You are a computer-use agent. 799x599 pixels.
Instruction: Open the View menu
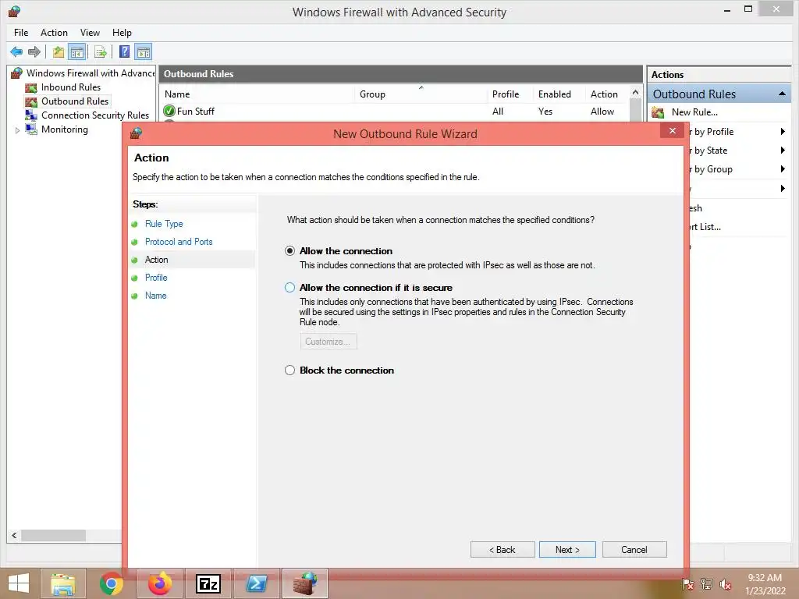[90, 33]
